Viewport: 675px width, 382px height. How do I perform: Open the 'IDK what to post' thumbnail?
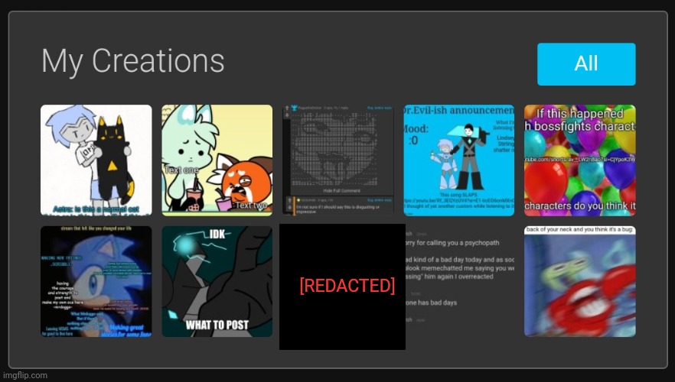tap(217, 281)
